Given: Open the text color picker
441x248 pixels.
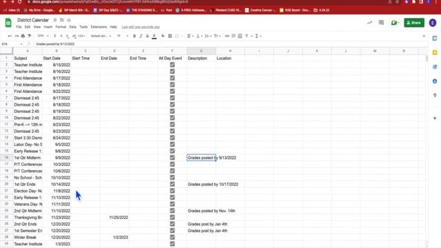Looking at the screenshot, I should point(154,36).
